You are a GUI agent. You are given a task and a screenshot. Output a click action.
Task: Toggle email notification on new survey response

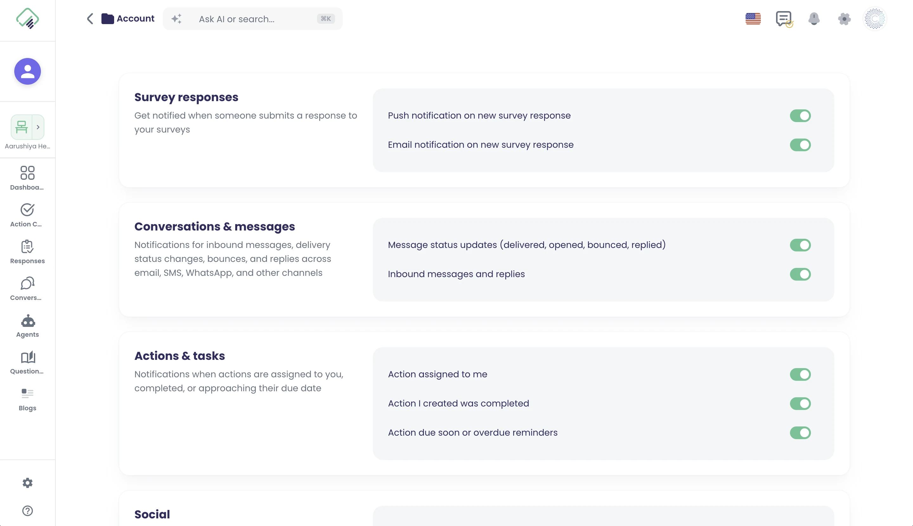pyautogui.click(x=800, y=145)
